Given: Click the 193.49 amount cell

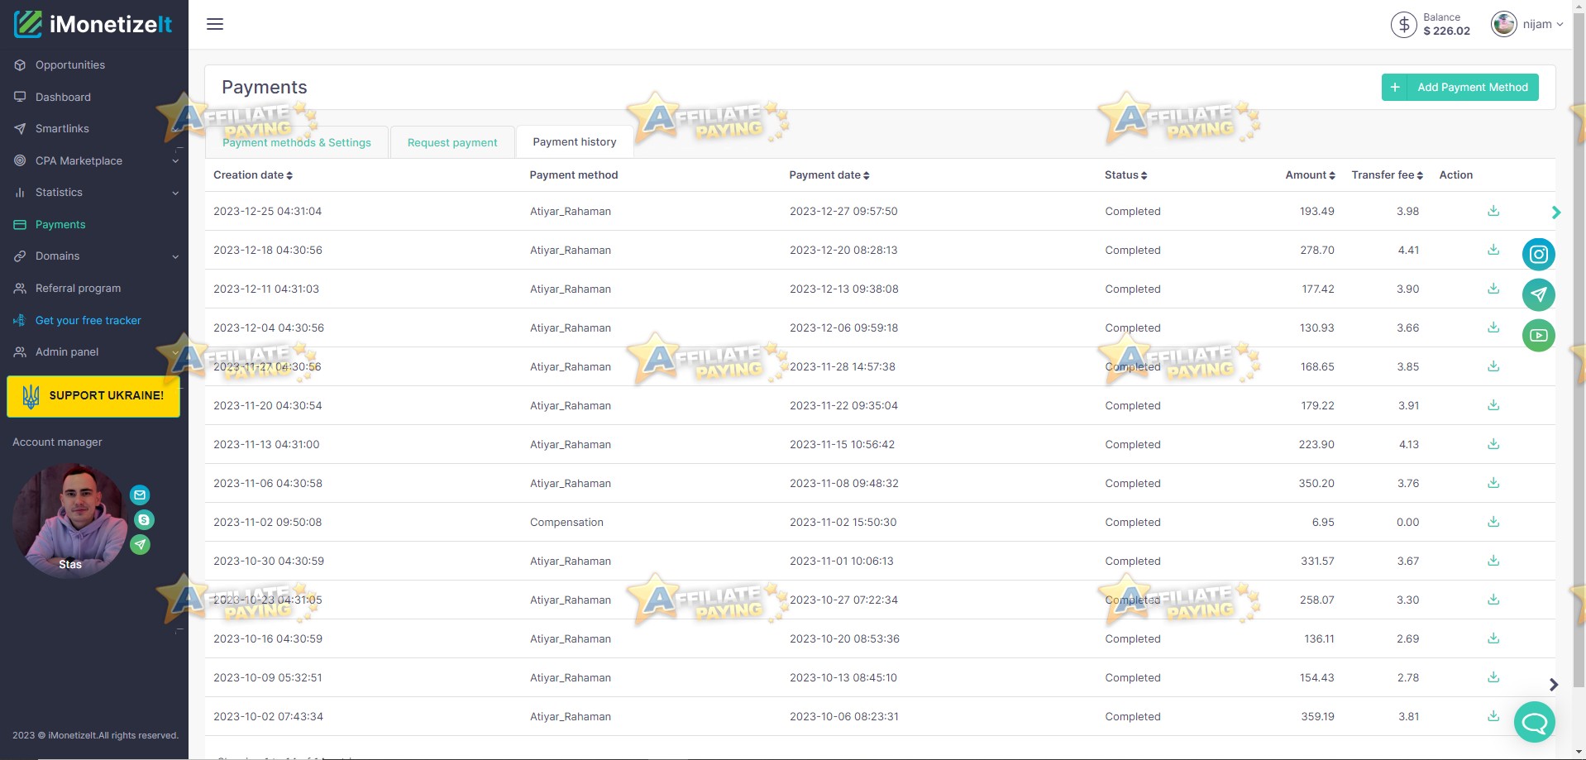Looking at the screenshot, I should 1316,211.
